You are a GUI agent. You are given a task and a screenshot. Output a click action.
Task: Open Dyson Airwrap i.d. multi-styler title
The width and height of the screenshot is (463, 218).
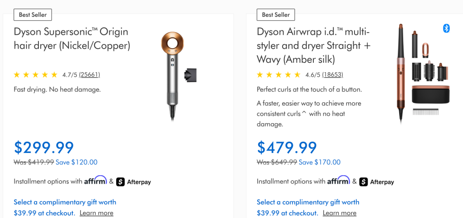[313, 45]
